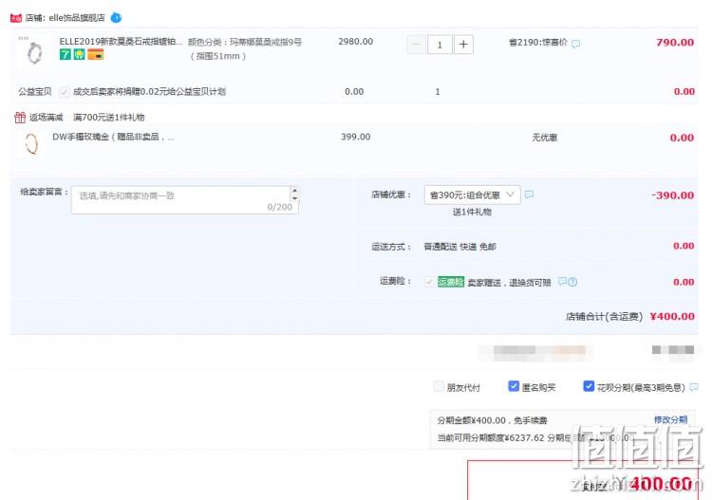Click the question mark help icon after 退换货可赔
Viewport: 712px width, 500px height.
pyautogui.click(x=572, y=282)
